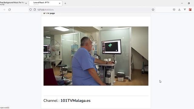Open the downloads panel
The width and height of the screenshot is (194, 109).
point(179,10)
